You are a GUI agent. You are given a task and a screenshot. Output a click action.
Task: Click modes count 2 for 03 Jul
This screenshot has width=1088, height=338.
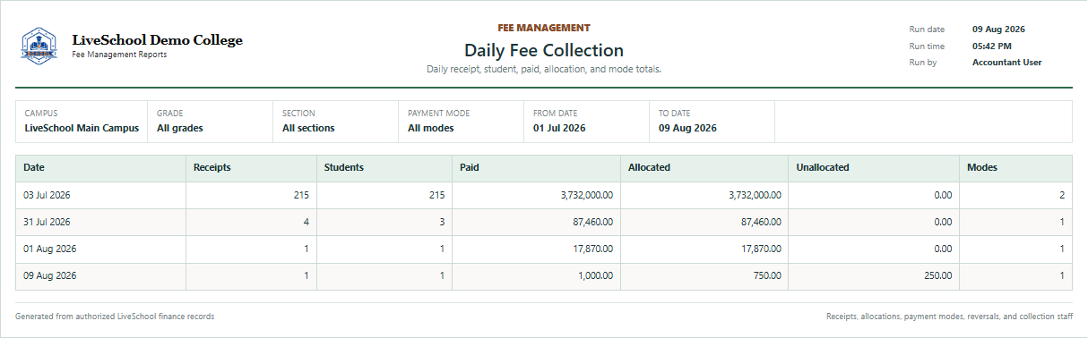[1063, 194]
